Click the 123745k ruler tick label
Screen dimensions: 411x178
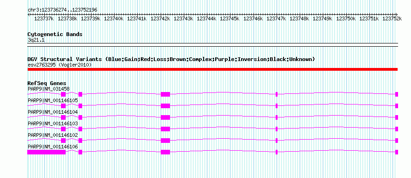pyautogui.click(x=230, y=18)
